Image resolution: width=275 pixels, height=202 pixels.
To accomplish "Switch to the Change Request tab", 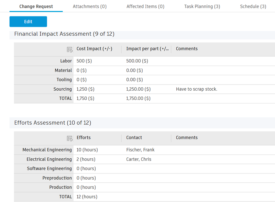I will [x=36, y=7].
